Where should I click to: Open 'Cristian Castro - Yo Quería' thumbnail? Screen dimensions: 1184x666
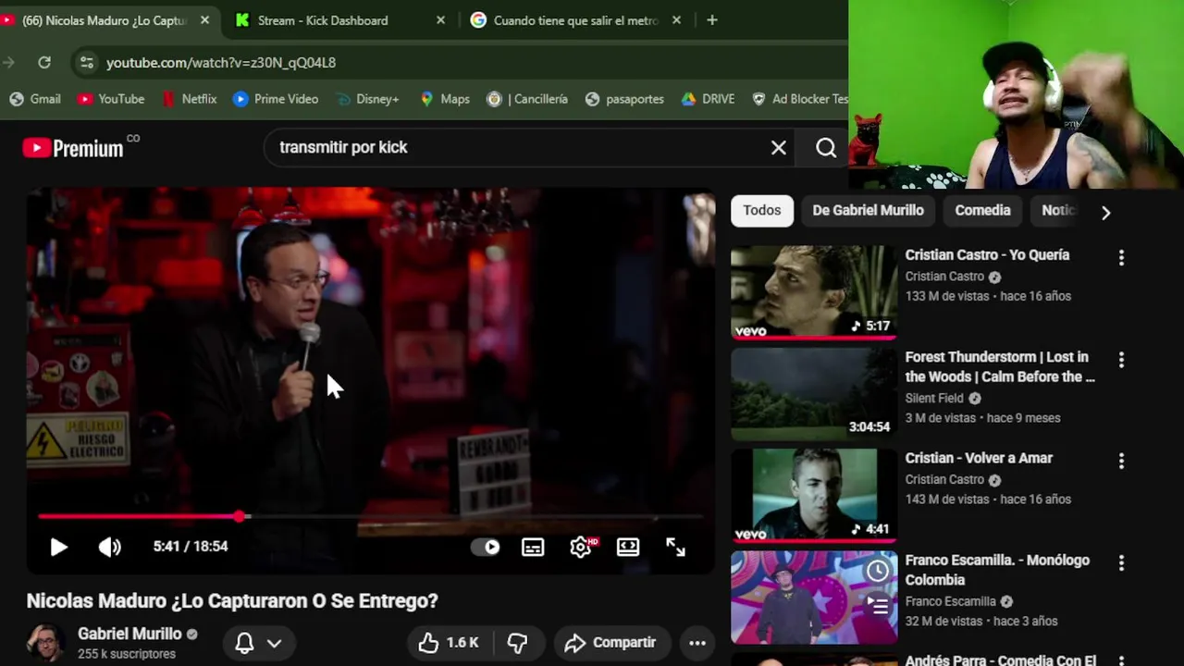pos(814,291)
